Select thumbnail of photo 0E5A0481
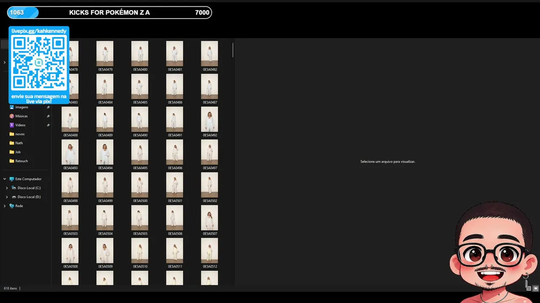The image size is (540, 303). click(x=175, y=53)
